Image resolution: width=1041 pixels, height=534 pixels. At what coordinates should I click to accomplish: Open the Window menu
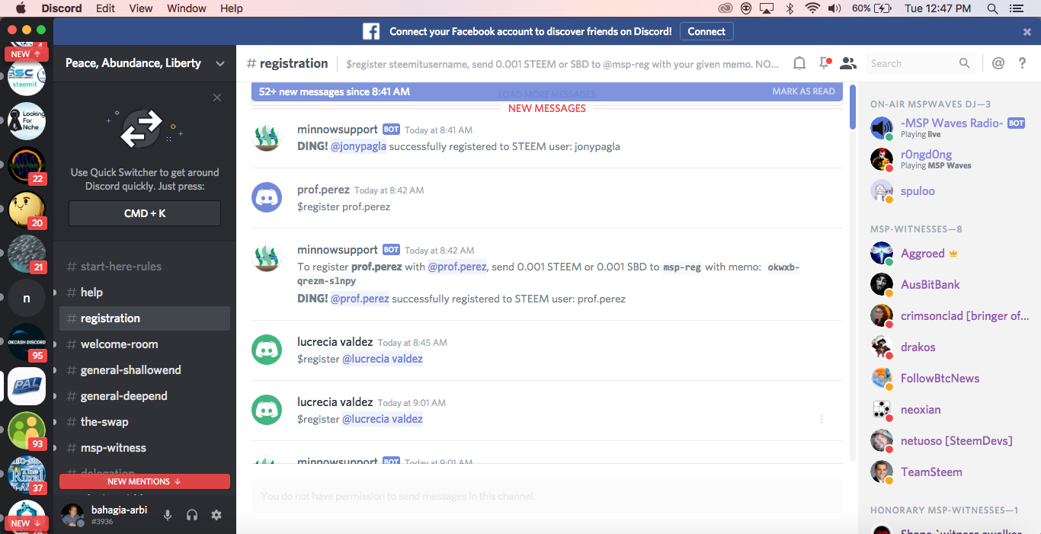pyautogui.click(x=187, y=8)
